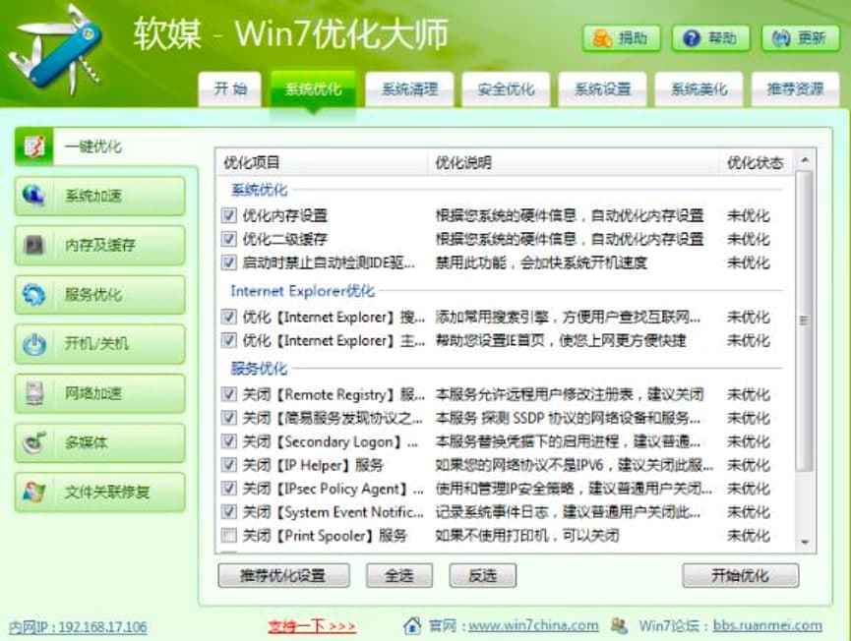Screen dimensions: 851x641
Task: Toggle the Internet Explorer 主页 optimization checkbox
Action: [228, 340]
